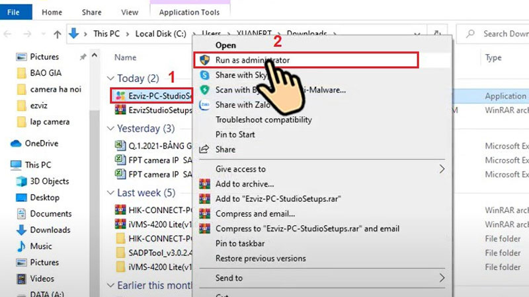This screenshot has height=297, width=529.
Task: Click WinRAR icon beside Add to archive
Action: (x=204, y=184)
